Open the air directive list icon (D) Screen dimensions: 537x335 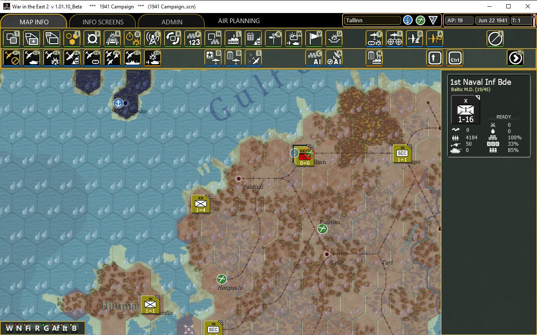pyautogui.click(x=233, y=58)
